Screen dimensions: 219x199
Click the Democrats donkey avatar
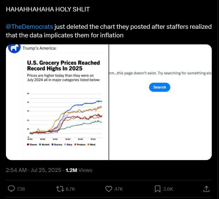(x=14, y=48)
